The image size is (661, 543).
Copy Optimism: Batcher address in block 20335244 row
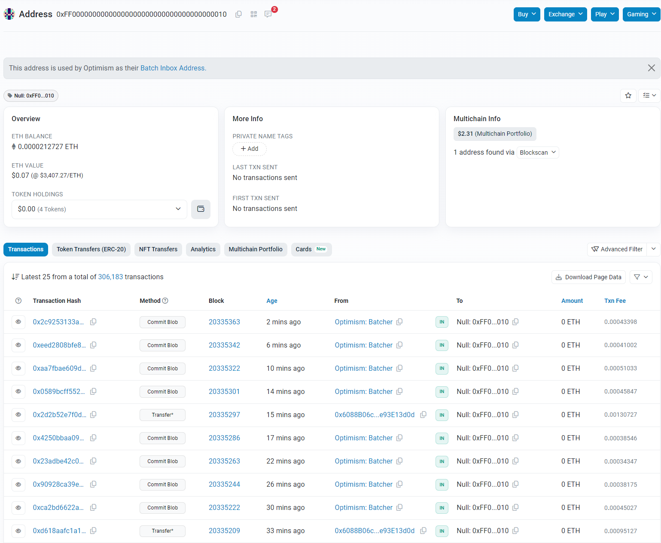pos(399,484)
